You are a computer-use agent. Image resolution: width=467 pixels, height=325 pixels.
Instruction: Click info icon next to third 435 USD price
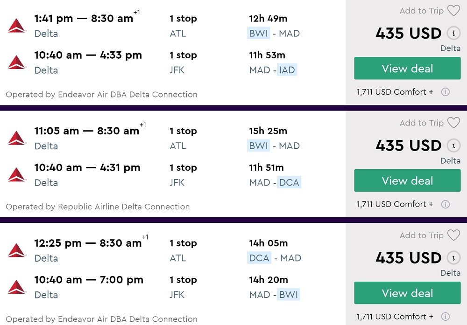[x=453, y=258]
